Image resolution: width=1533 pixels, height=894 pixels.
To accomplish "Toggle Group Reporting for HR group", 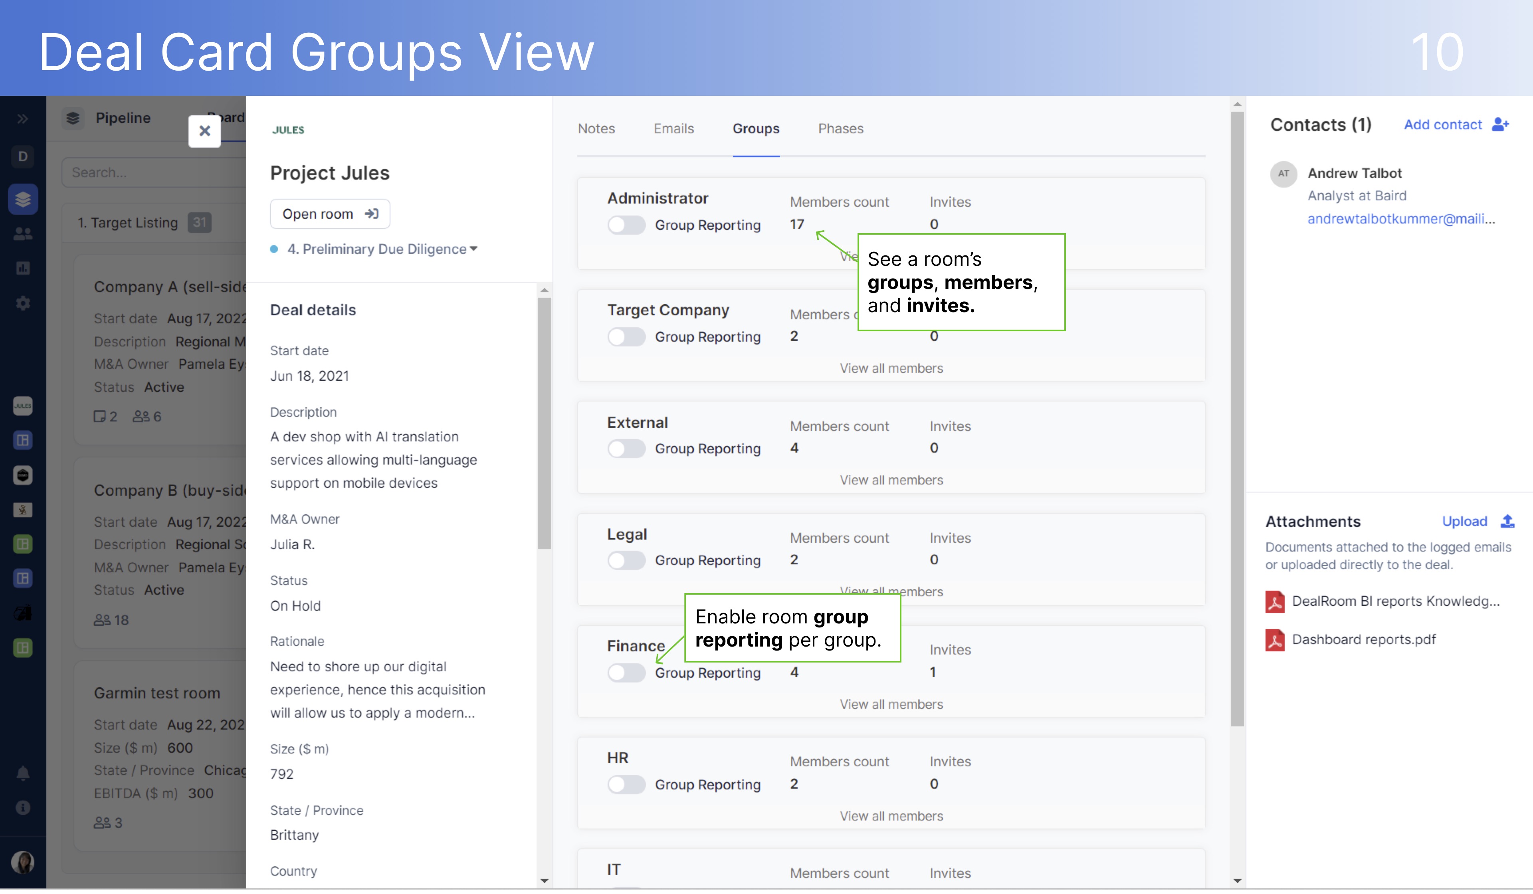I will [x=627, y=784].
